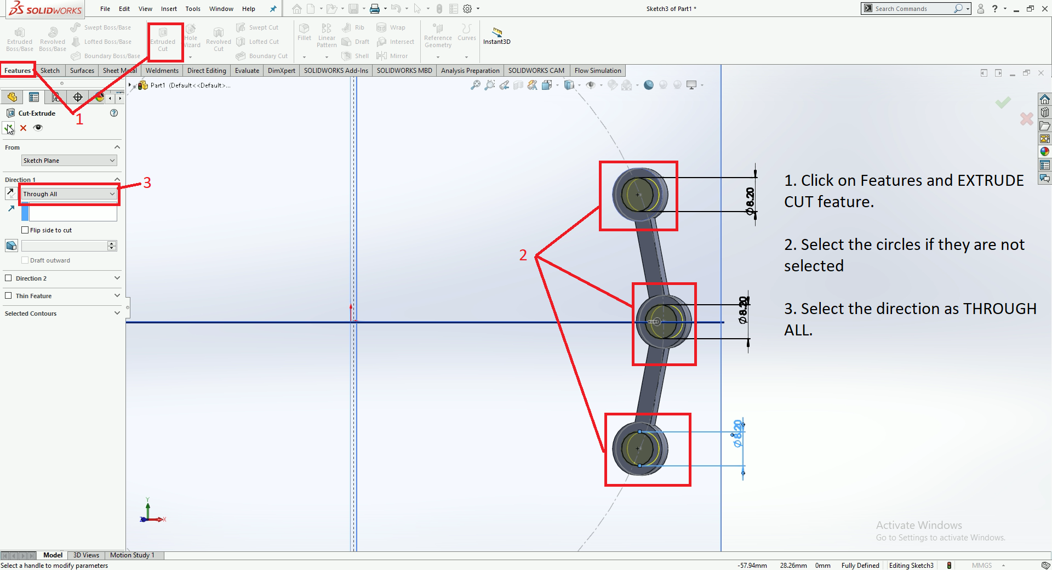Open SOLIDWORKS Resources home icon in task pane
The width and height of the screenshot is (1052, 570).
pos(1045,99)
